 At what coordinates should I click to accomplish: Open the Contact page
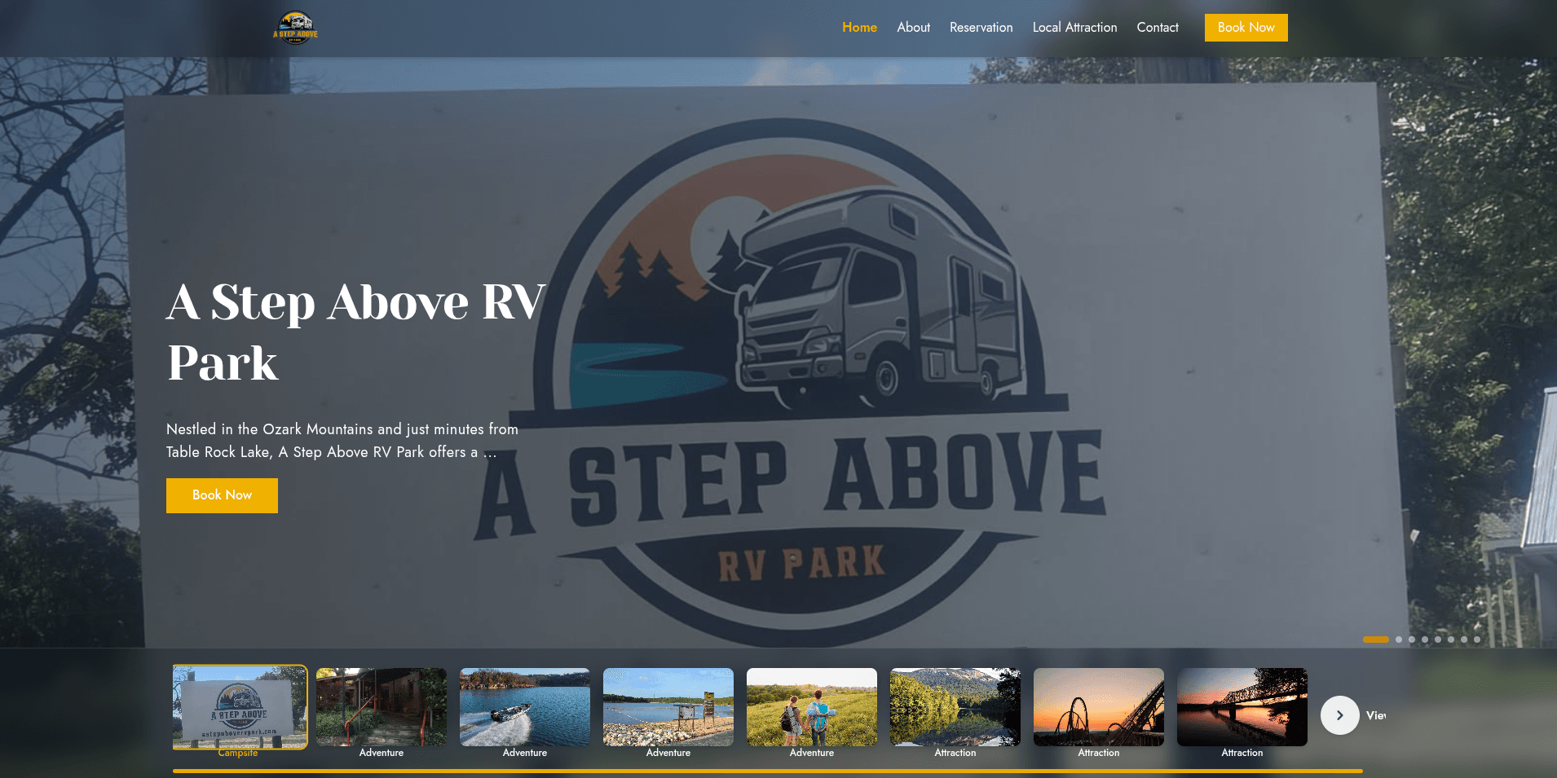pos(1158,27)
